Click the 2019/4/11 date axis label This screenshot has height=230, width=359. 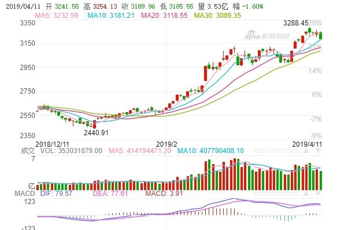pyautogui.click(x=307, y=144)
